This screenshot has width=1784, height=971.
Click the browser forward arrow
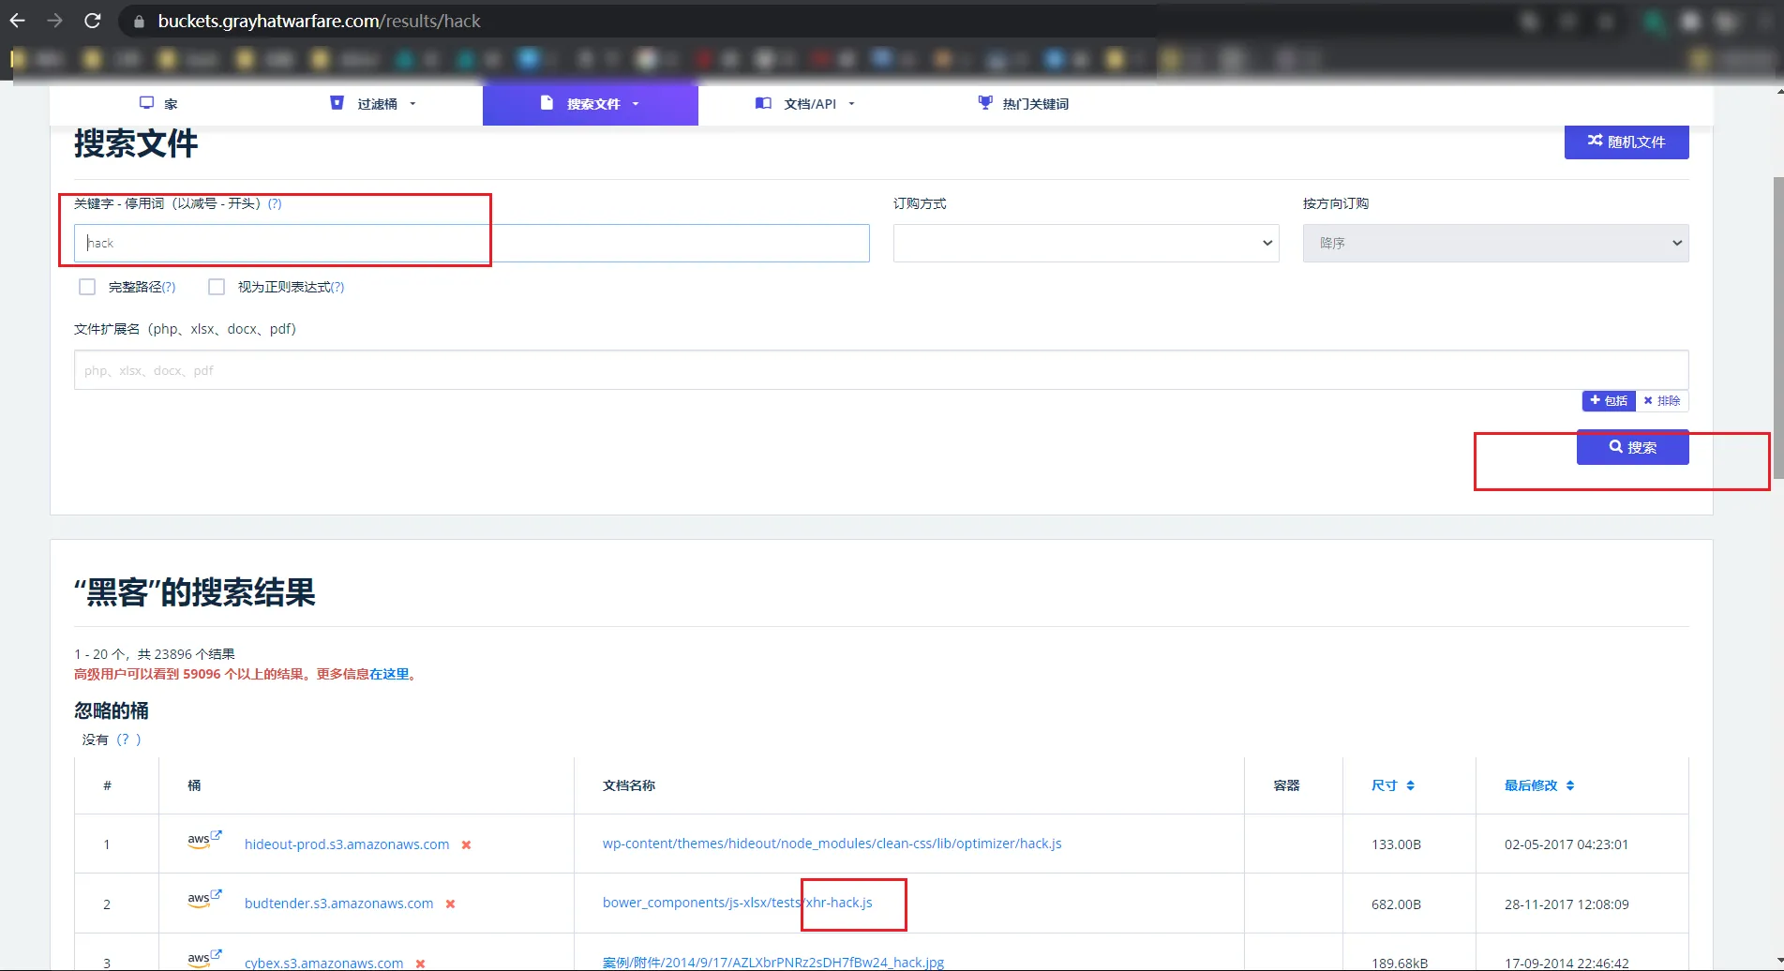[x=54, y=21]
